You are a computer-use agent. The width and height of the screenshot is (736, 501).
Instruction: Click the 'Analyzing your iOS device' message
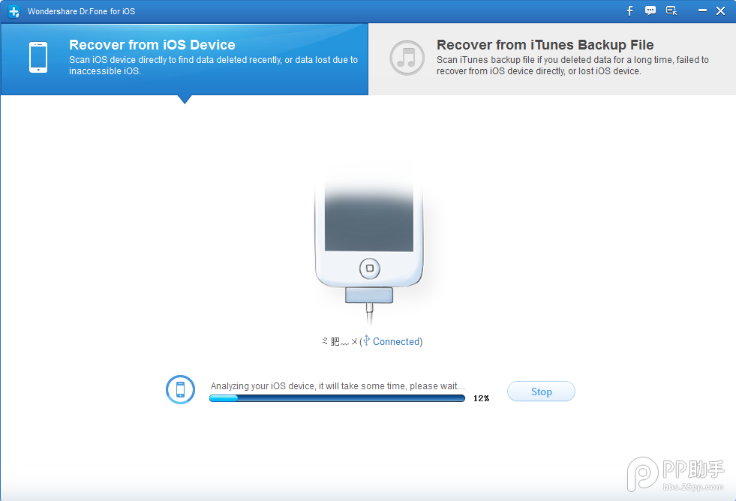pos(338,386)
